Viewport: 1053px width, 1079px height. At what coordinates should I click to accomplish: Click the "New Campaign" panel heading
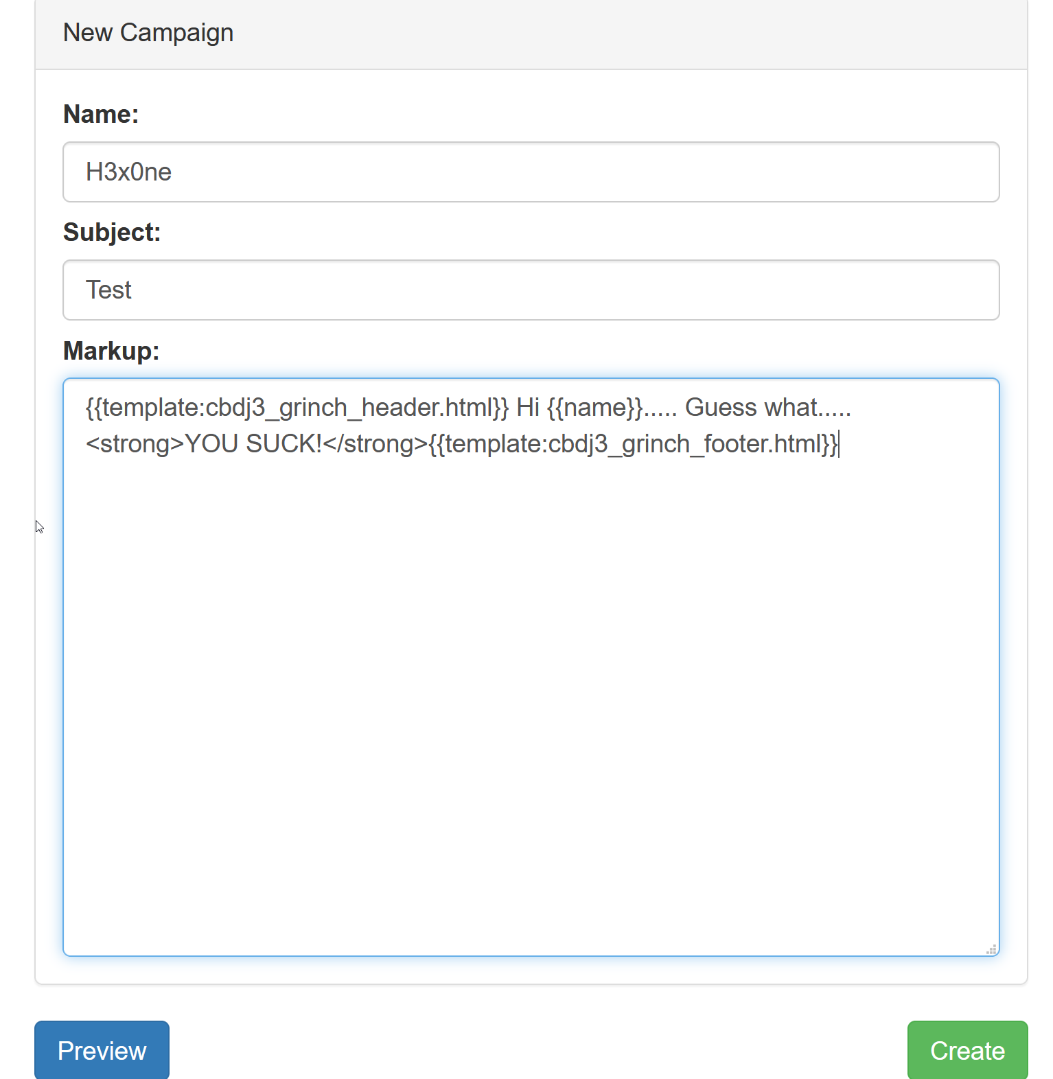point(148,33)
